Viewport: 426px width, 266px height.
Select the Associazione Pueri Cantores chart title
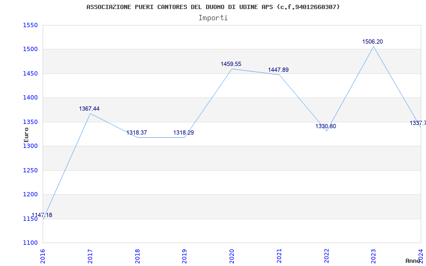point(213,7)
